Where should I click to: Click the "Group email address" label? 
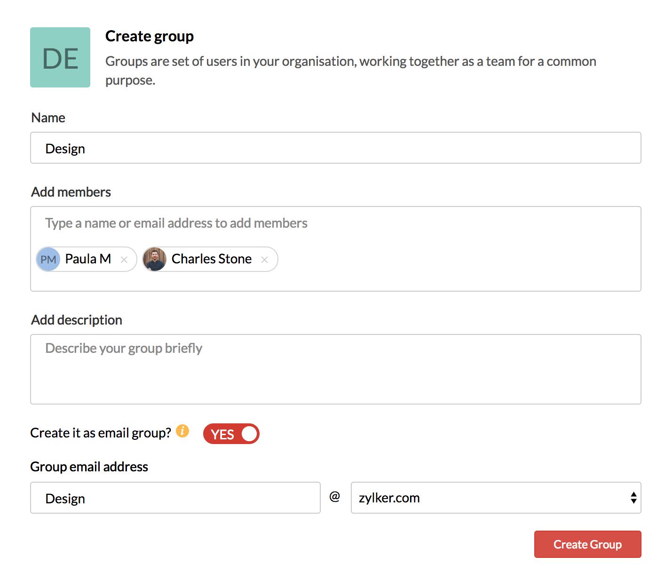coord(89,467)
